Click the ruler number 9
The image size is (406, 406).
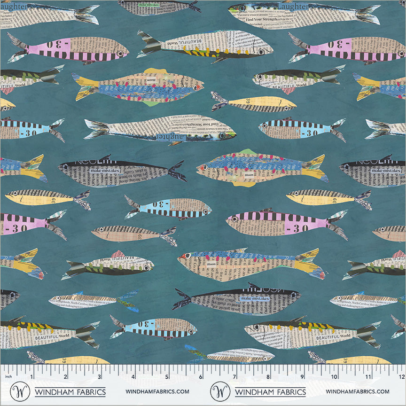(302, 376)
